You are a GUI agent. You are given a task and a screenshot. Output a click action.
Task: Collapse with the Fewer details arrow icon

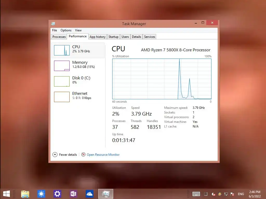[x=55, y=155]
